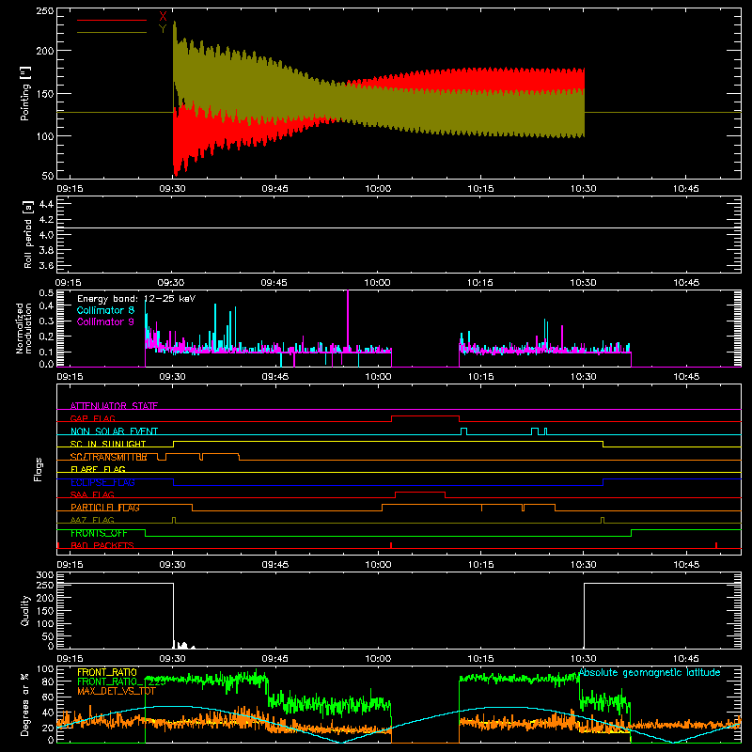Screen dimensions: 752x752
Task: Click the olive Y legend line
Action: pyautogui.click(x=112, y=32)
